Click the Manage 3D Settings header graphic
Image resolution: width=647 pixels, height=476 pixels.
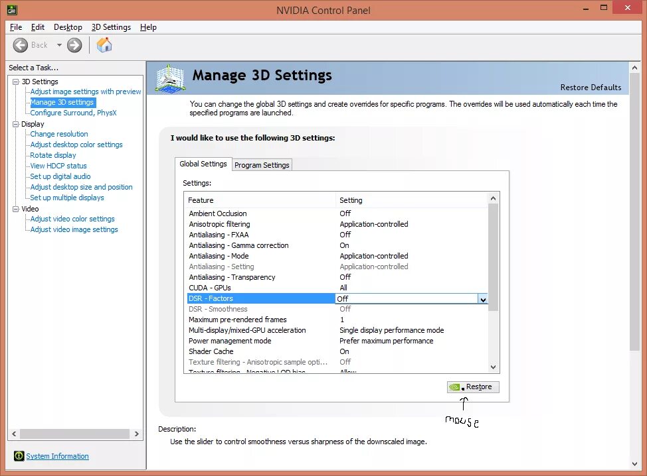tap(169, 78)
